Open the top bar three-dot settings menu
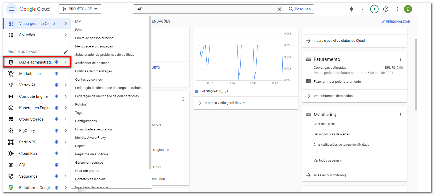This screenshot has height=195, width=434. (x=397, y=9)
